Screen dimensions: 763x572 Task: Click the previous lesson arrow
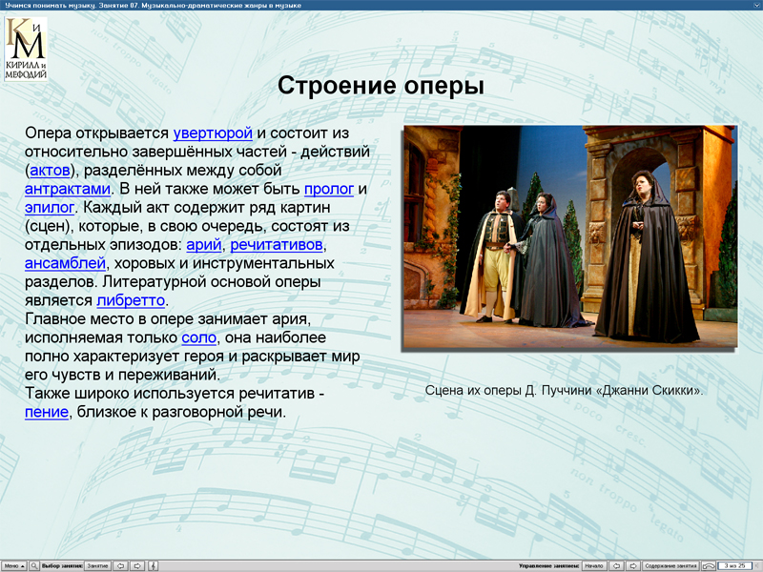pos(121,564)
